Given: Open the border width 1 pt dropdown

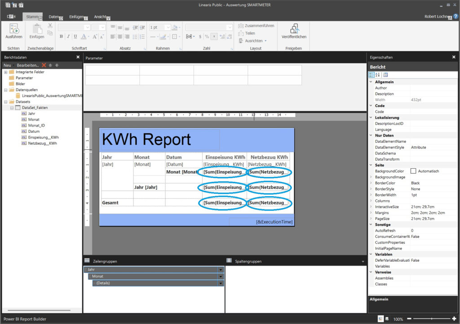Looking at the screenshot, I should 168,27.
